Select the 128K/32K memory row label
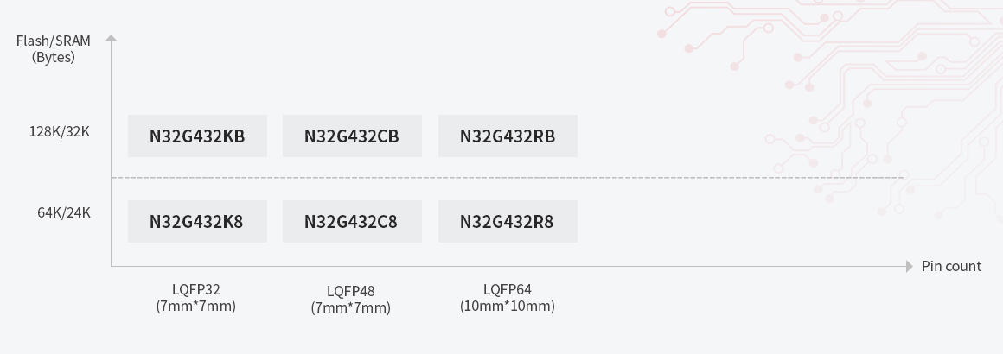 (x=59, y=132)
